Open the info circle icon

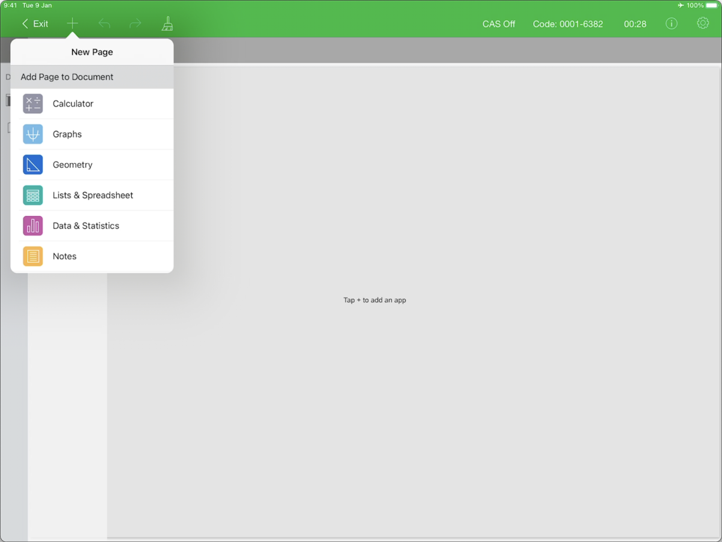click(671, 23)
